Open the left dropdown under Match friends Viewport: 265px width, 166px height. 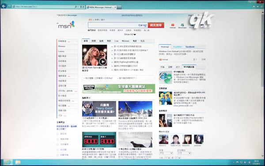click(166, 153)
